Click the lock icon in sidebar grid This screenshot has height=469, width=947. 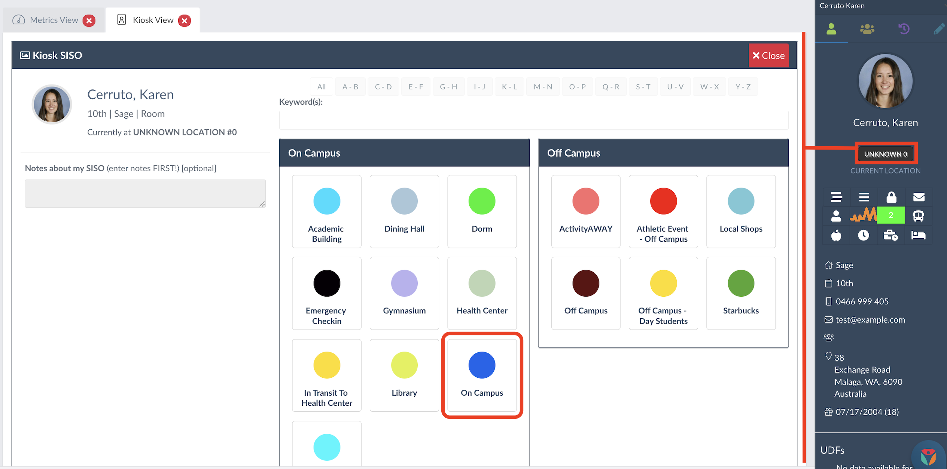click(891, 197)
